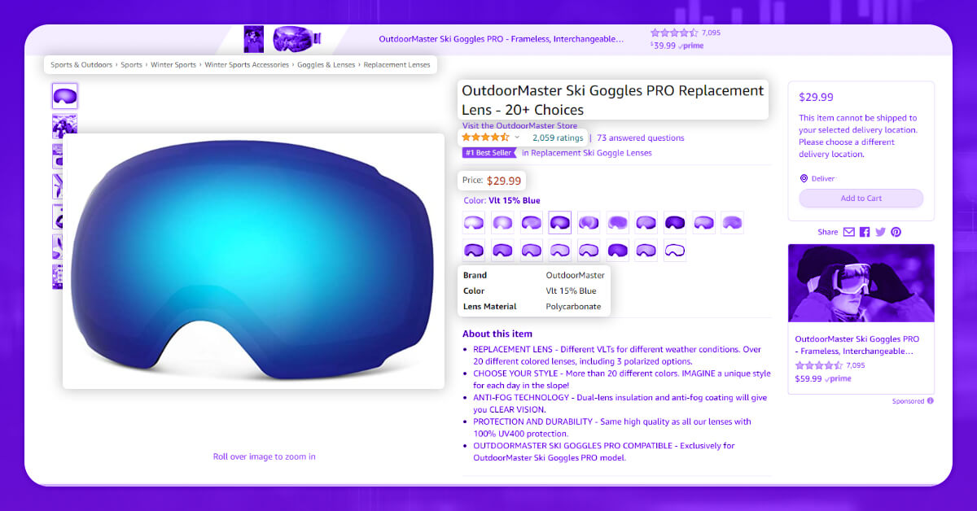Choose the first lens color swatch

tap(473, 222)
